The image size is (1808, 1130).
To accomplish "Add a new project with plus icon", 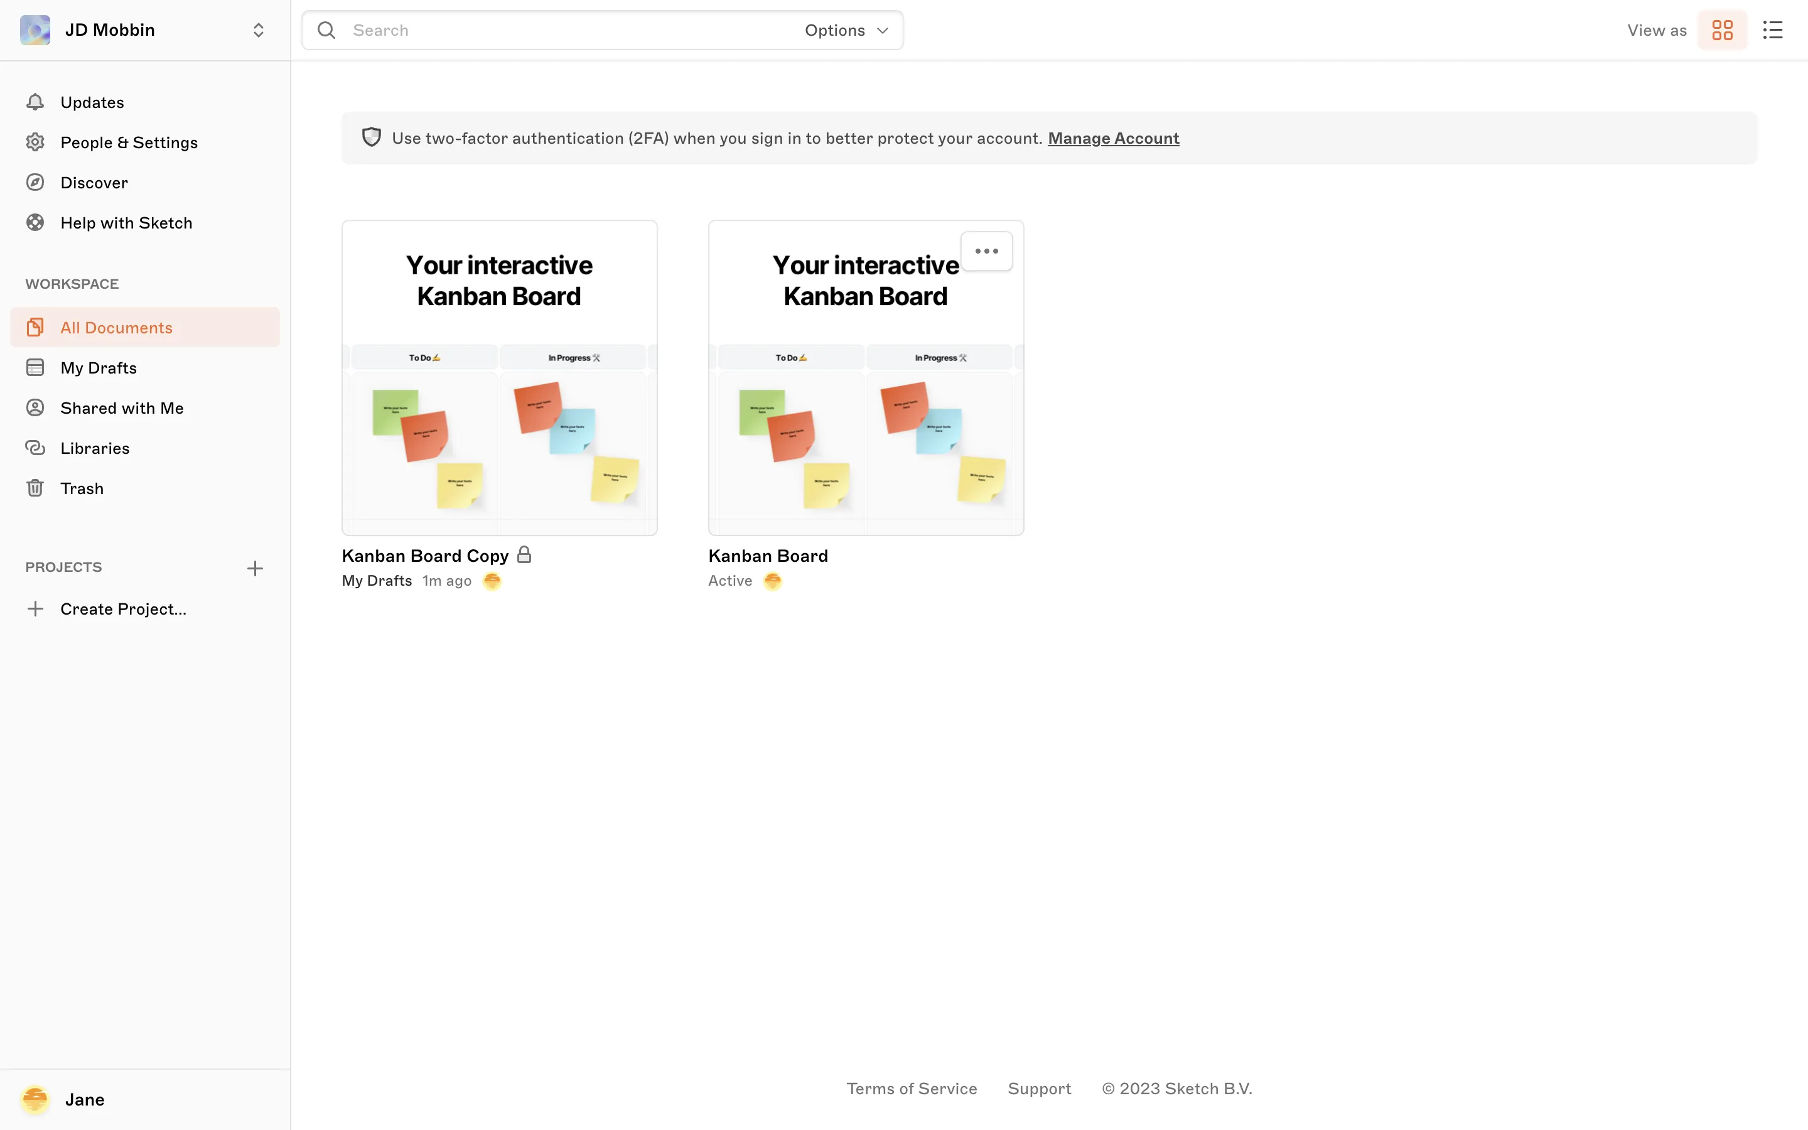I will (255, 569).
